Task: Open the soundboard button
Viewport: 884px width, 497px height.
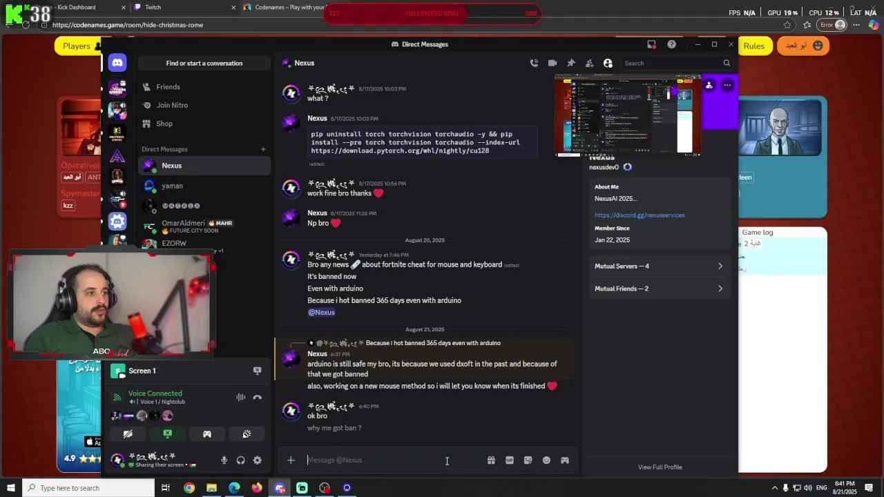Action: [x=247, y=434]
